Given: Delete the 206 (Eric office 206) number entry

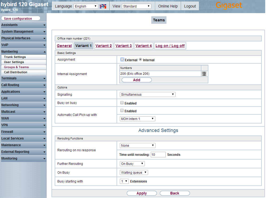Looking at the screenshot, I should click(x=204, y=74).
